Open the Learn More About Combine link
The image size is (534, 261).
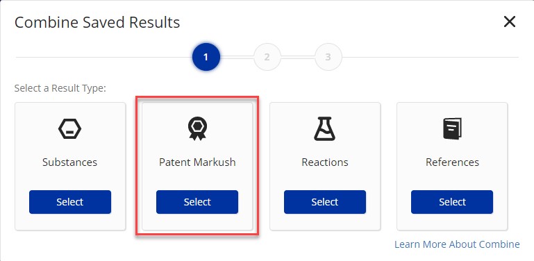tap(457, 244)
